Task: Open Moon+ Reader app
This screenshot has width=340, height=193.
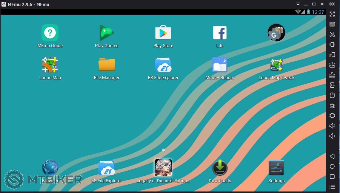Action: tap(220, 65)
